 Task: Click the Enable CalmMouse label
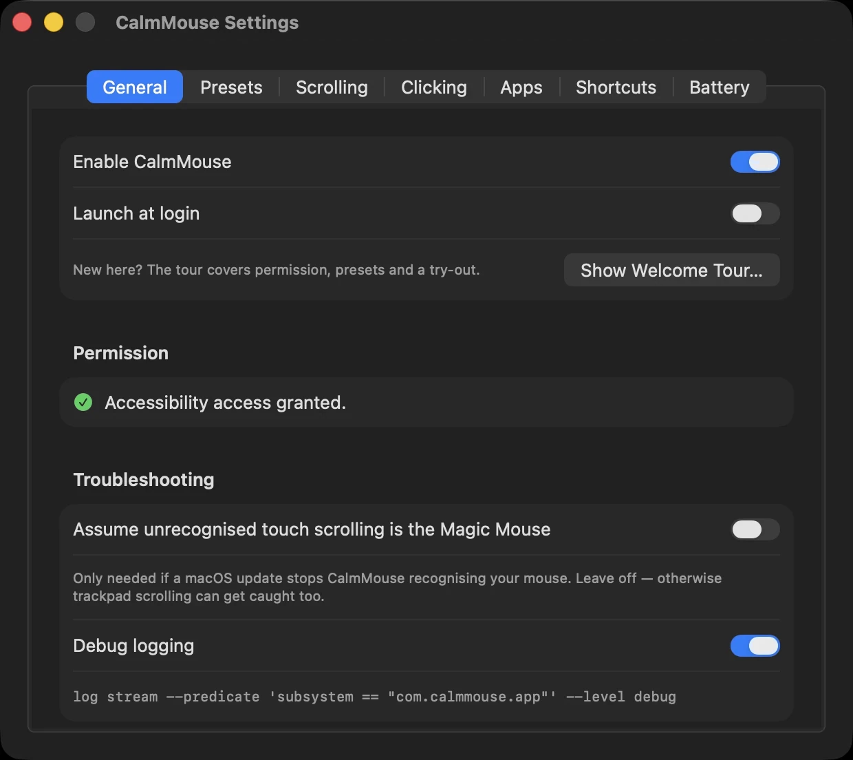pos(152,162)
